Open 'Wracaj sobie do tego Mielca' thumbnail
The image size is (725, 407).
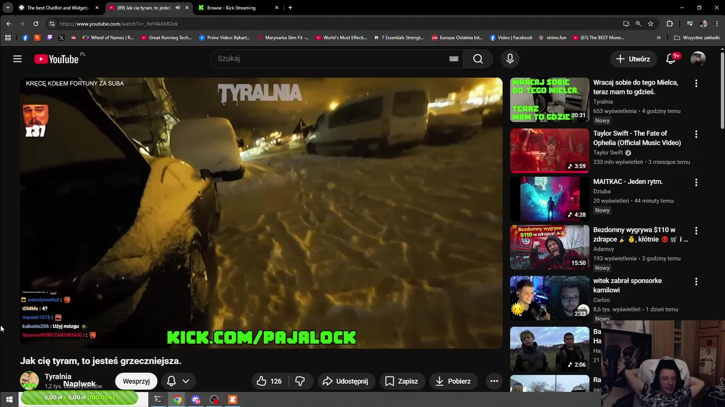[x=549, y=100]
